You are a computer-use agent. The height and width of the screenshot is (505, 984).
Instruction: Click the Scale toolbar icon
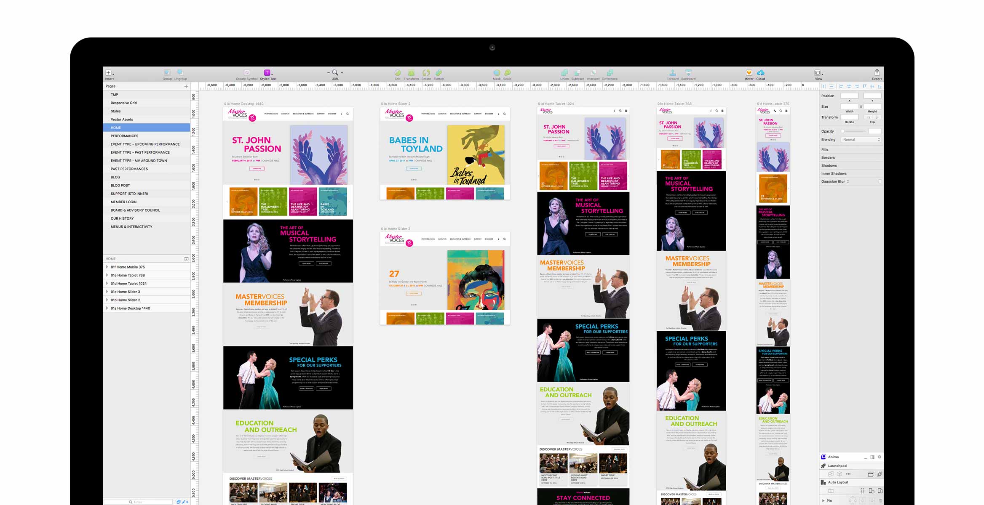pyautogui.click(x=507, y=73)
